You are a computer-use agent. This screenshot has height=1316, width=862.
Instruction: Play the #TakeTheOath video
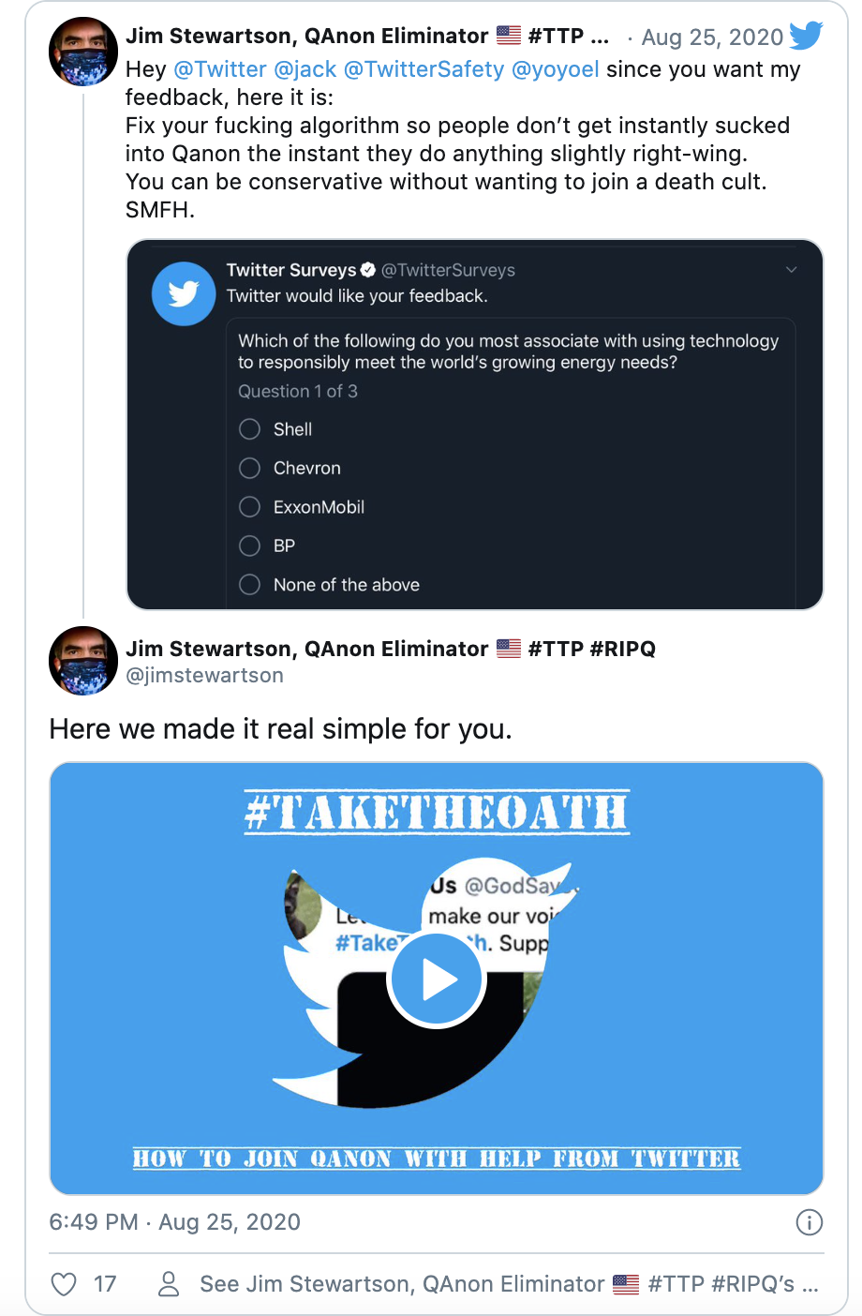437,980
